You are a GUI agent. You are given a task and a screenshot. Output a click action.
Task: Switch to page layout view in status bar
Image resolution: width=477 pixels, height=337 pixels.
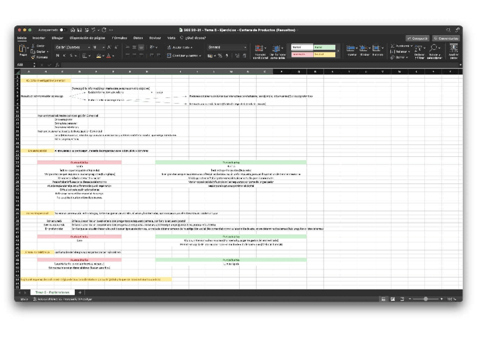click(x=393, y=299)
